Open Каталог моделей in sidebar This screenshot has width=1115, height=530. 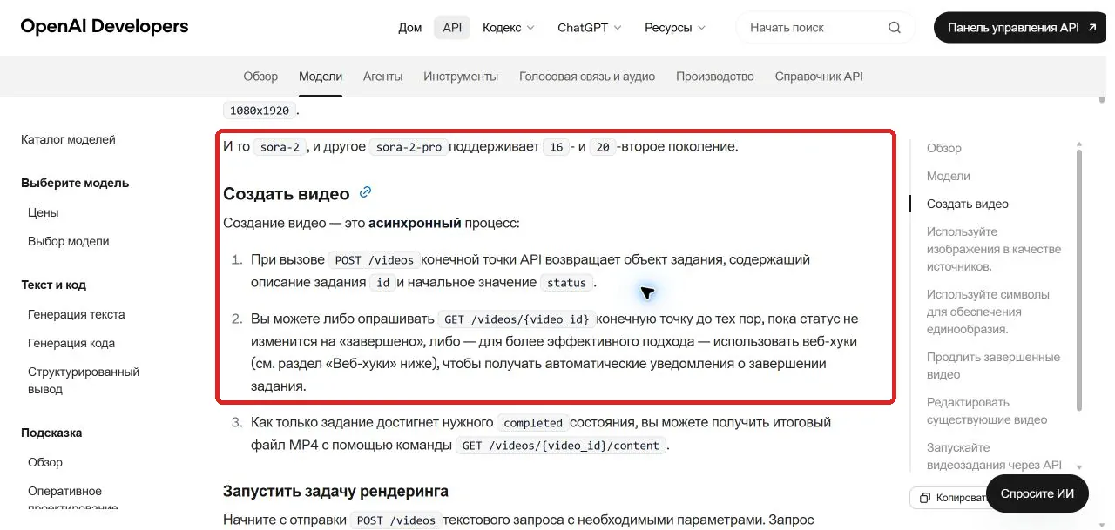coord(68,139)
